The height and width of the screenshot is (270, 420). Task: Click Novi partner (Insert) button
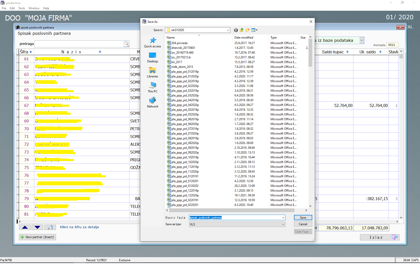[x=37, y=237]
